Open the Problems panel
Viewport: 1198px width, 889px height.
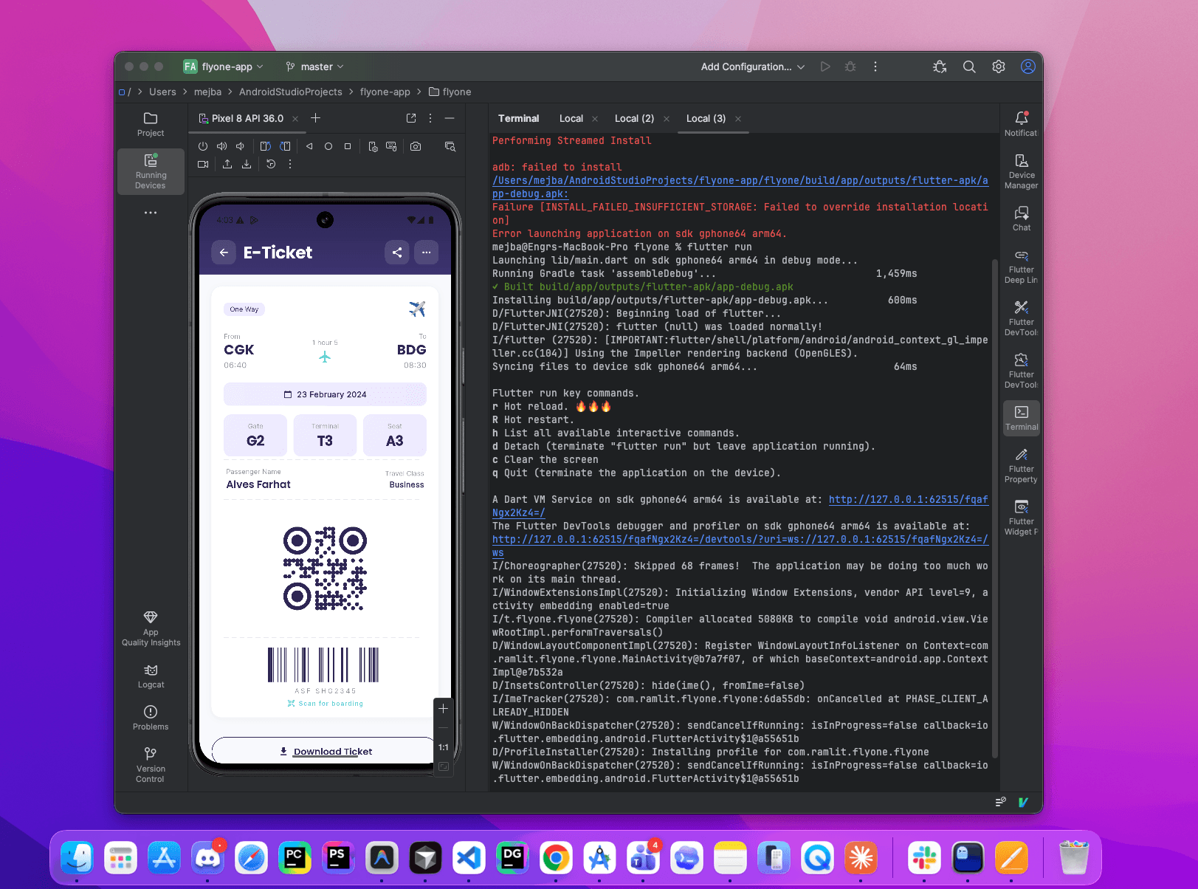coord(151,718)
